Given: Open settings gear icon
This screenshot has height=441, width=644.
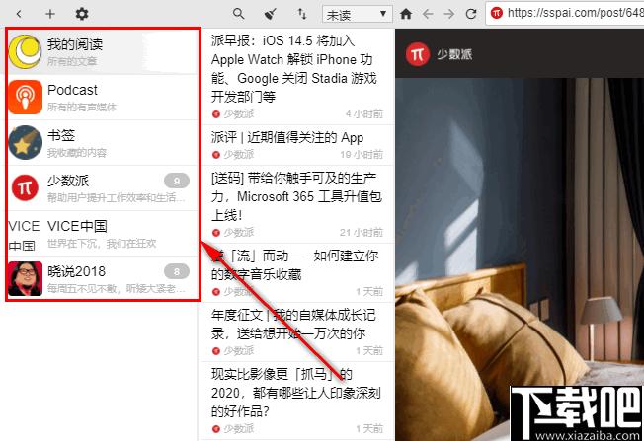Looking at the screenshot, I should coord(82,14).
